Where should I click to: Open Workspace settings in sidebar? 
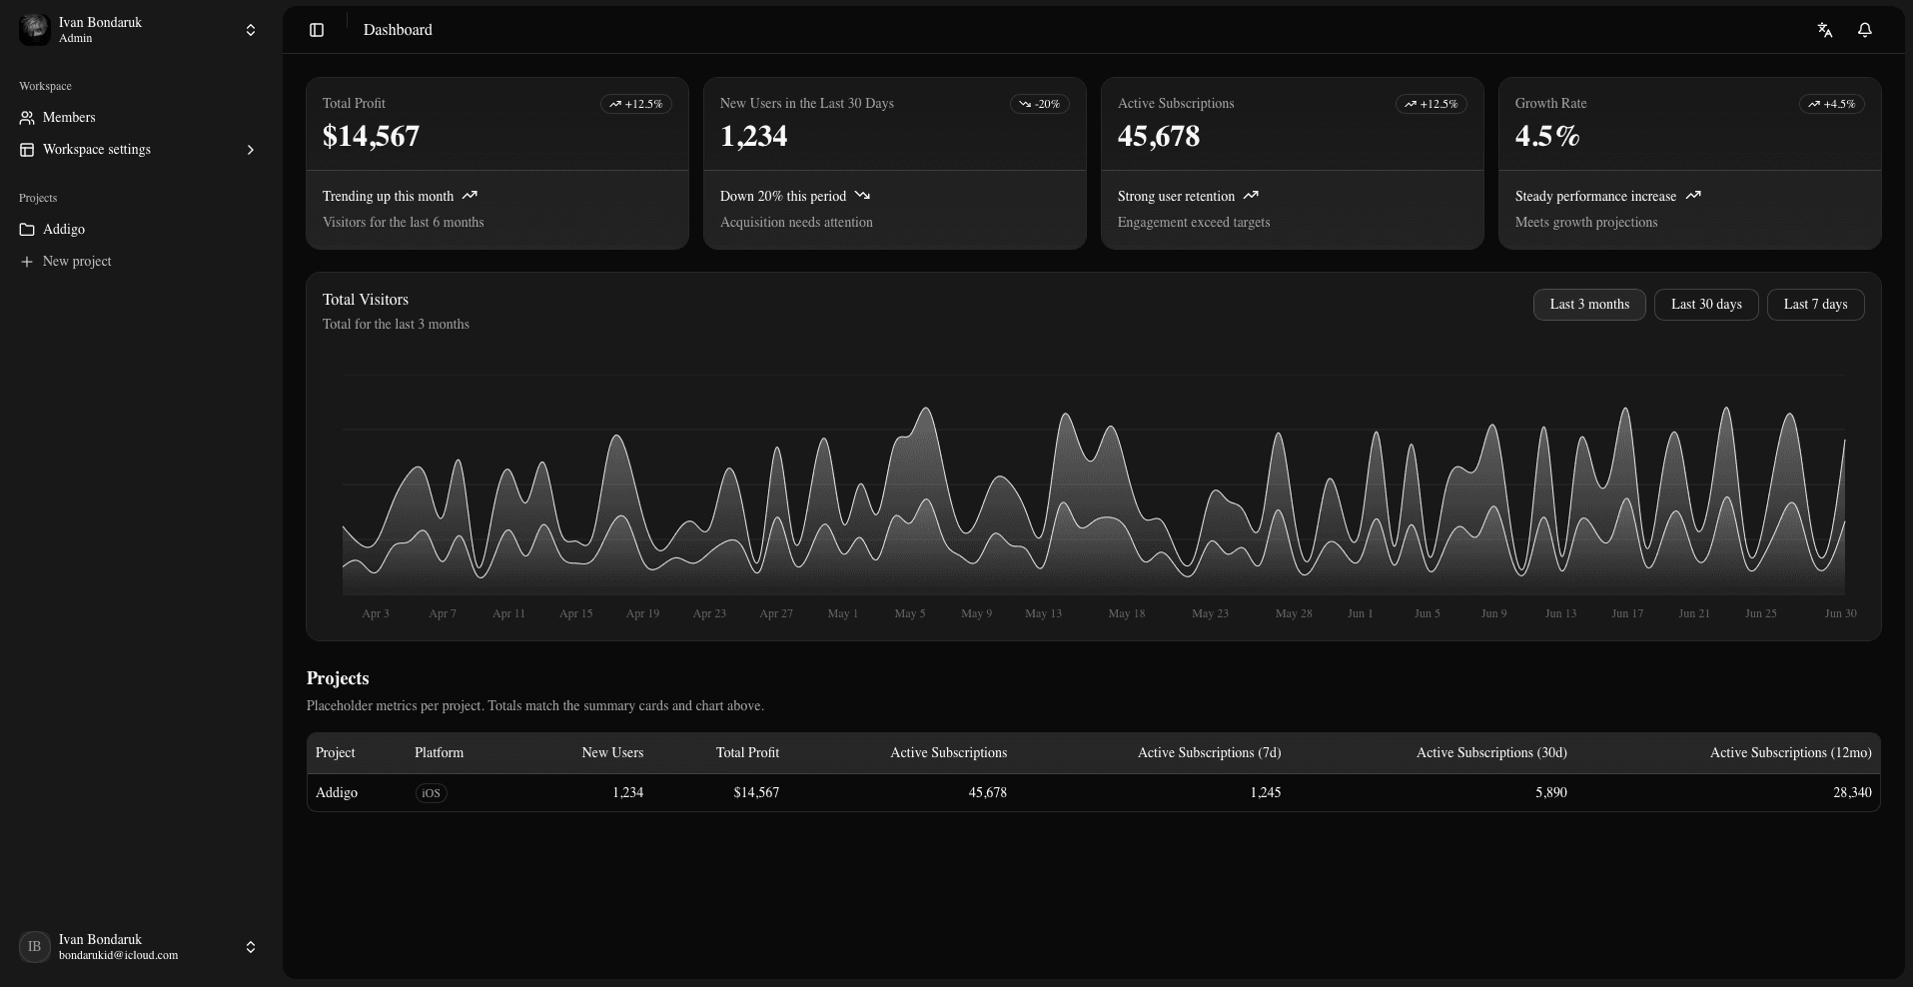tap(139, 150)
